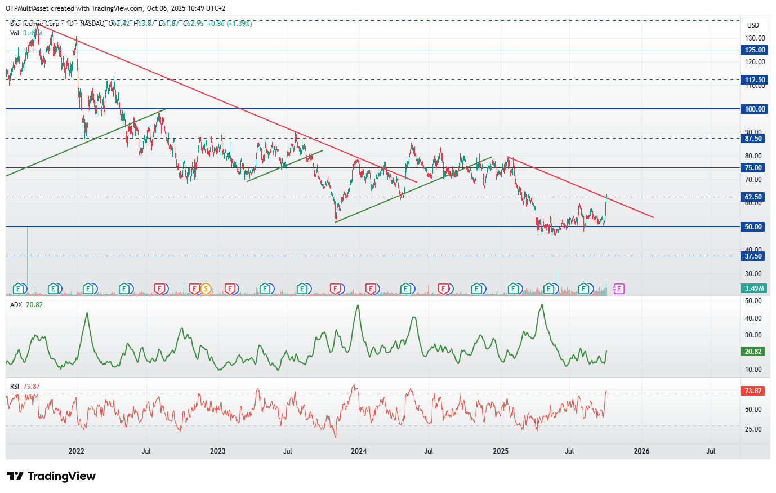Click green earnings marker under the tallest volume spike

click(19, 289)
